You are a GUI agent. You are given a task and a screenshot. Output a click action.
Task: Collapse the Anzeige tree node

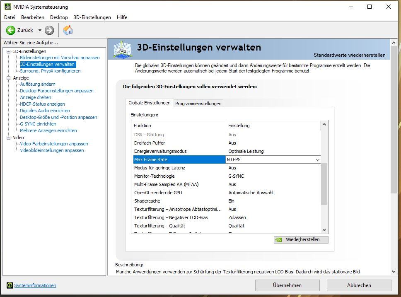click(x=9, y=78)
